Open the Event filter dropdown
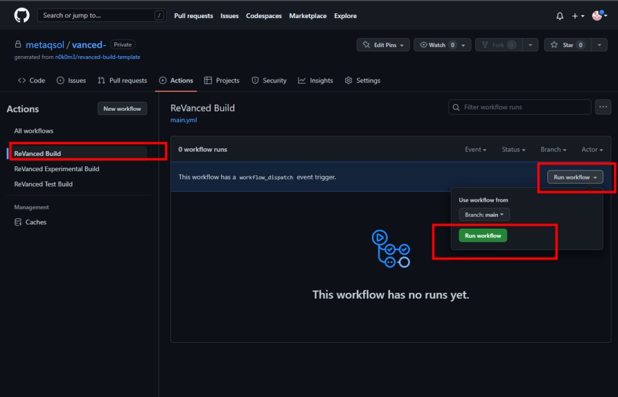Viewport: 618px width, 397px height. (476, 149)
